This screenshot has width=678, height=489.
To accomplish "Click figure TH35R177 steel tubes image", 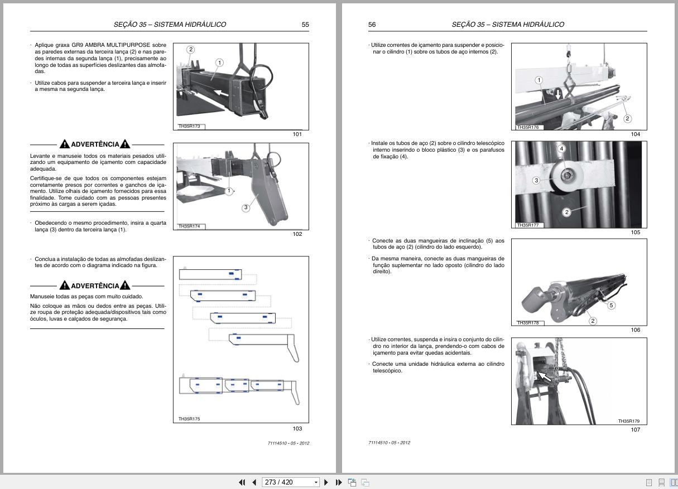I will coord(579,184).
